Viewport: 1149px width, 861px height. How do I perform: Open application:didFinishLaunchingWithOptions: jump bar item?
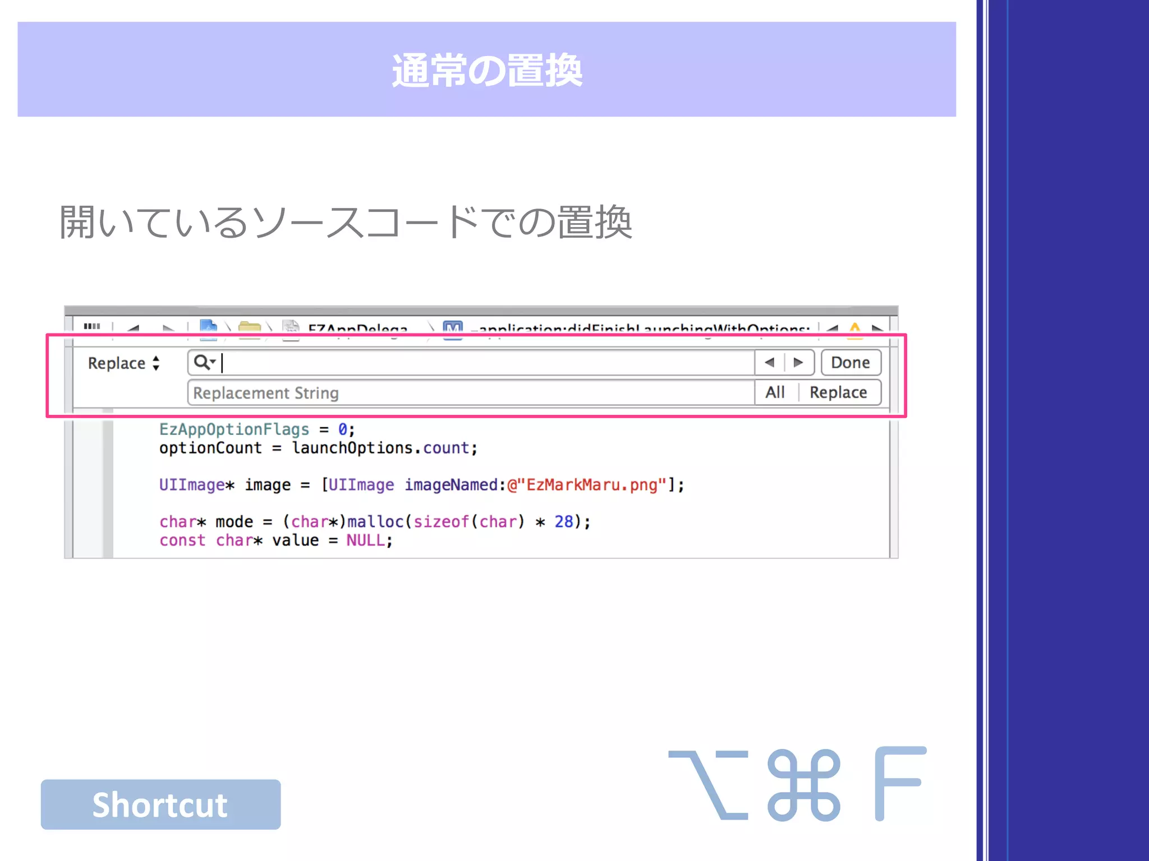coord(641,328)
